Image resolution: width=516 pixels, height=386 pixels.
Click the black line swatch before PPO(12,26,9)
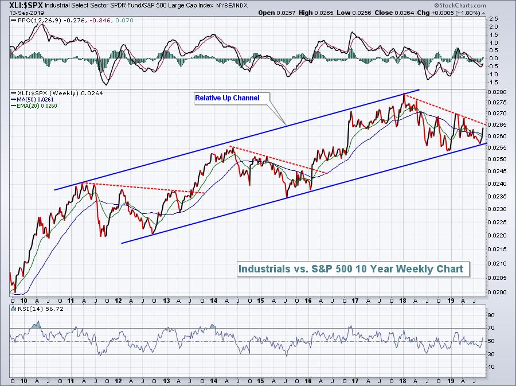14,21
